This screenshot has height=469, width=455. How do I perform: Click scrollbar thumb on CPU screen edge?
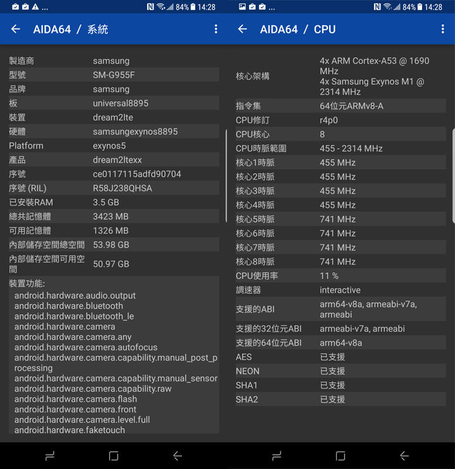coord(454,176)
